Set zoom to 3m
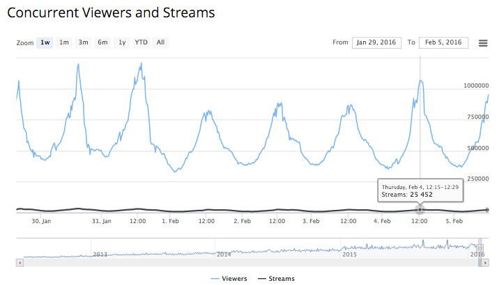 84,42
